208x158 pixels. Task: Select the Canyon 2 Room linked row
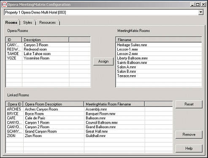(89, 127)
